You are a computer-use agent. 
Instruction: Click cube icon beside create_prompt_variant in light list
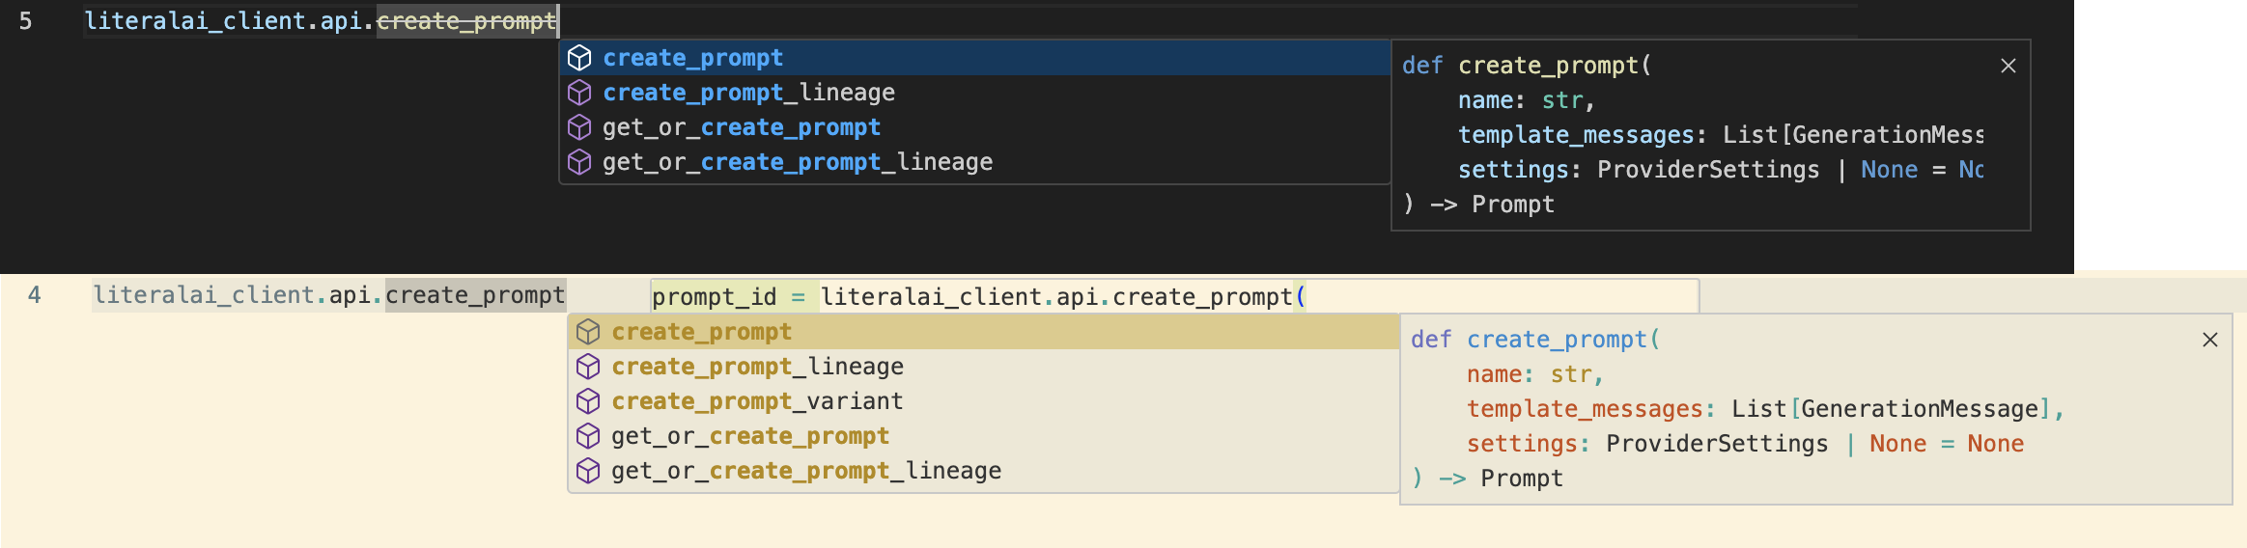tap(588, 401)
